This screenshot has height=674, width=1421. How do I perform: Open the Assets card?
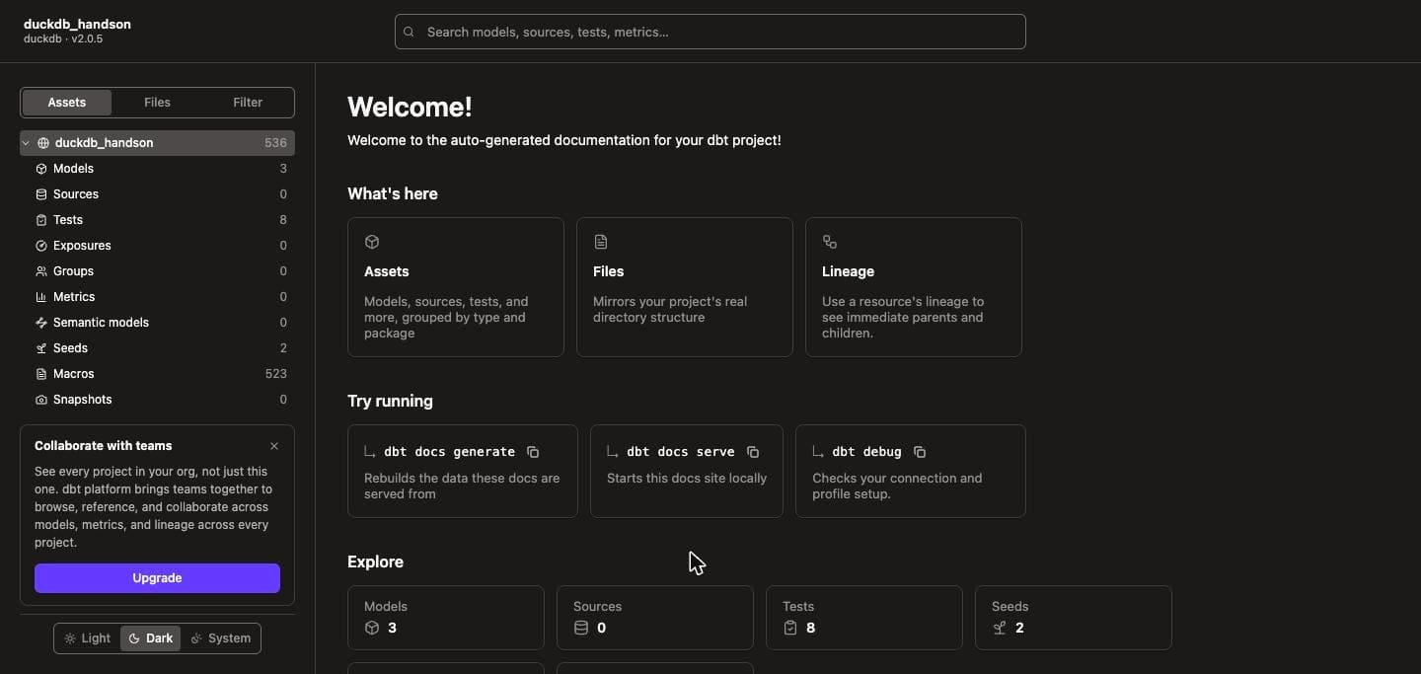click(456, 287)
